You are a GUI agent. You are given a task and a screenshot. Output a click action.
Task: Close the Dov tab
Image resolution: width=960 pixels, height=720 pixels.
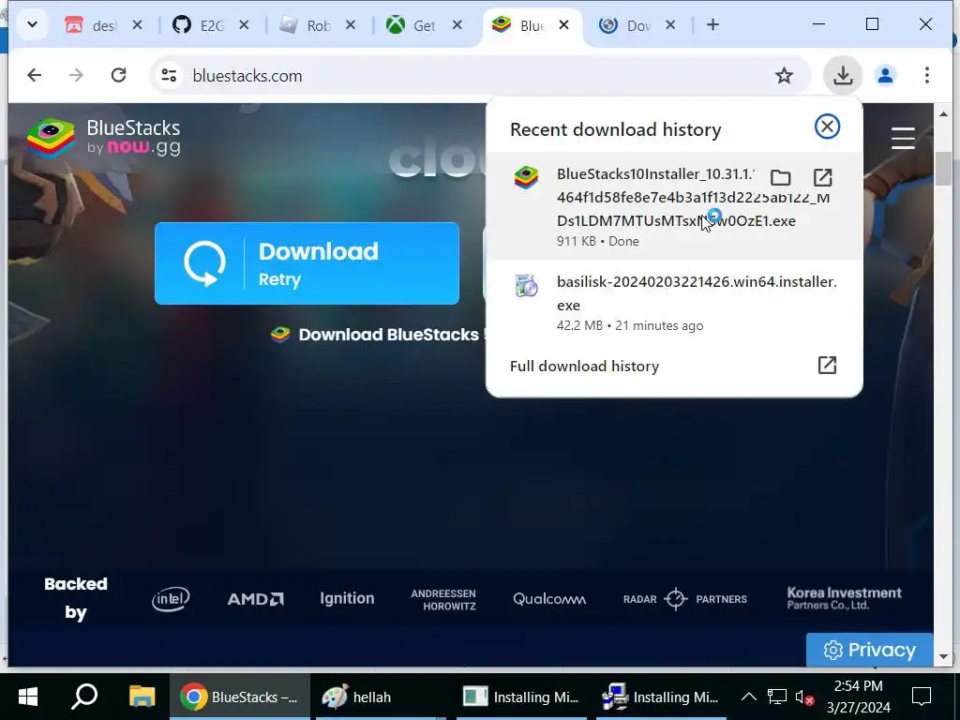click(670, 25)
